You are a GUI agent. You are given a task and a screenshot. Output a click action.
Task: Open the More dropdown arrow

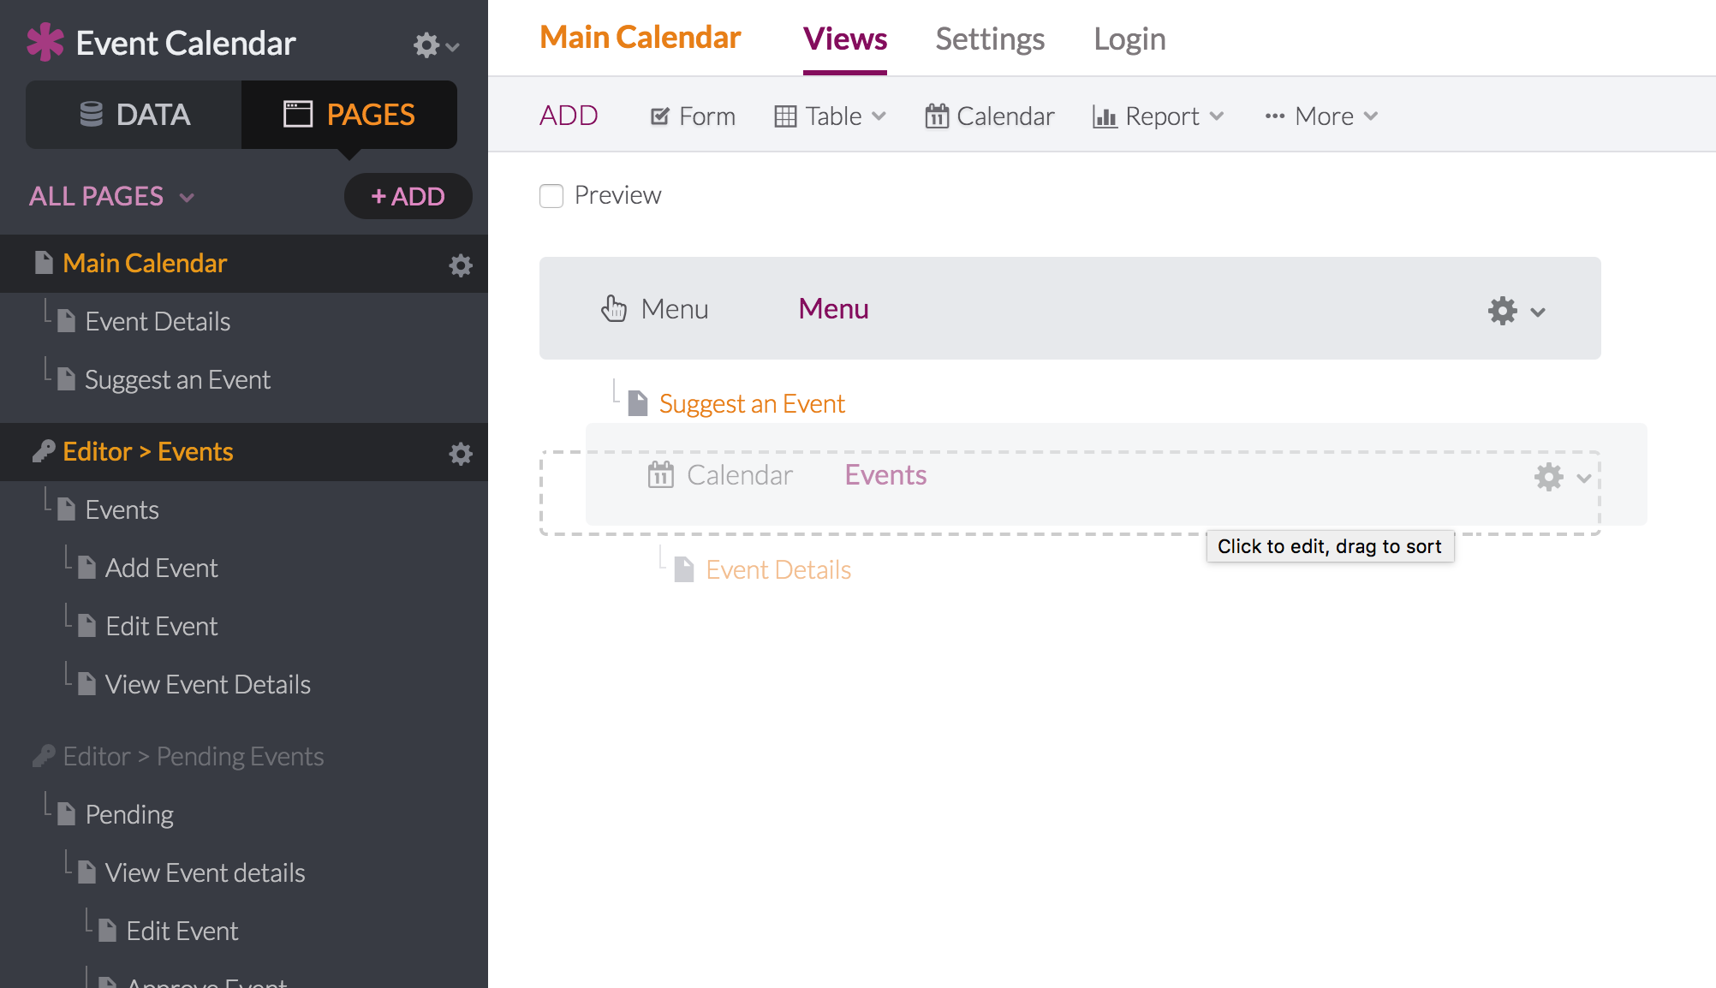pyautogui.click(x=1371, y=116)
